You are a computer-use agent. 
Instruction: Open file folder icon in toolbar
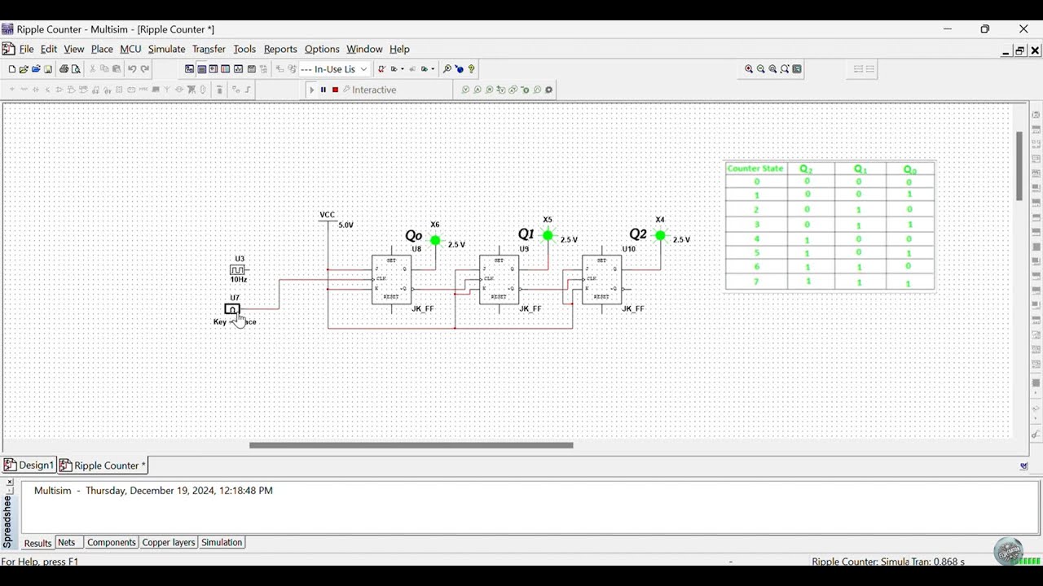click(x=23, y=69)
